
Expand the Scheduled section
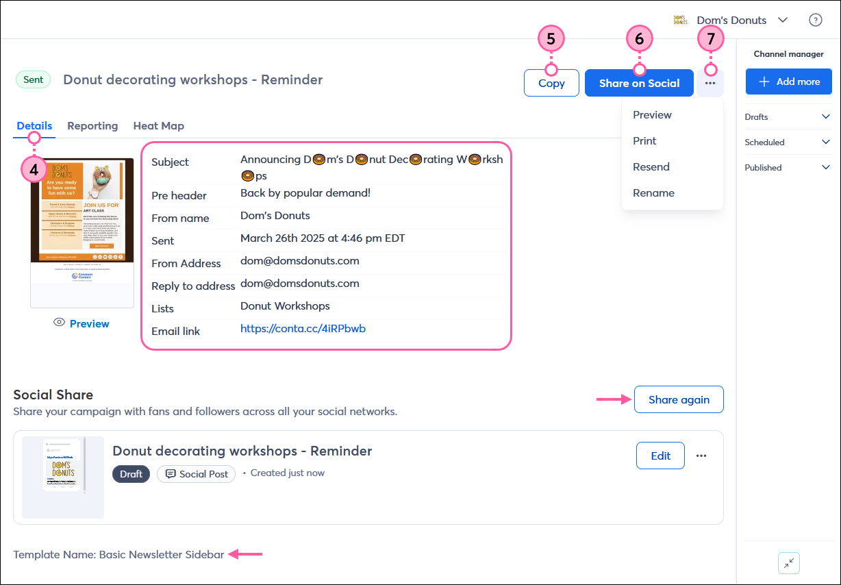click(826, 142)
